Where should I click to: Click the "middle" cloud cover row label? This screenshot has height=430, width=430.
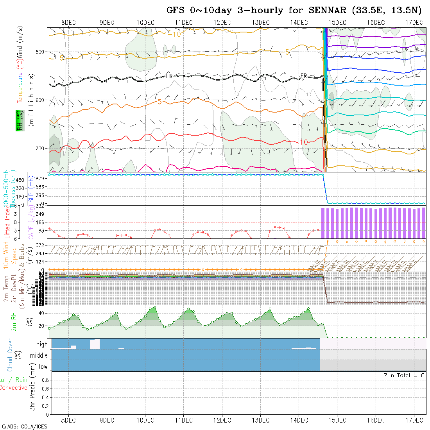pyautogui.click(x=39, y=355)
